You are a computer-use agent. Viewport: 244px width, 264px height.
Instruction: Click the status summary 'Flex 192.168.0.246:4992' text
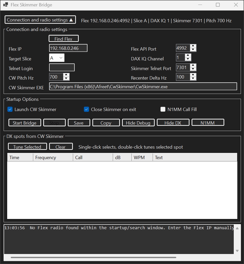pyautogui.click(x=105, y=21)
